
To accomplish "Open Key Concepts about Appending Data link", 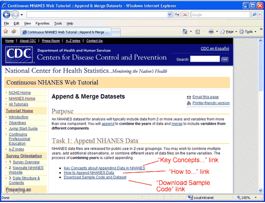I will click(104, 168).
